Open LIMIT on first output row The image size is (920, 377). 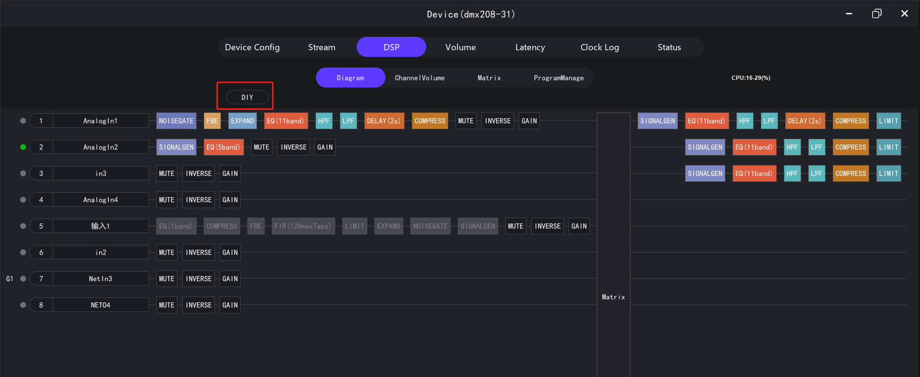pos(889,121)
